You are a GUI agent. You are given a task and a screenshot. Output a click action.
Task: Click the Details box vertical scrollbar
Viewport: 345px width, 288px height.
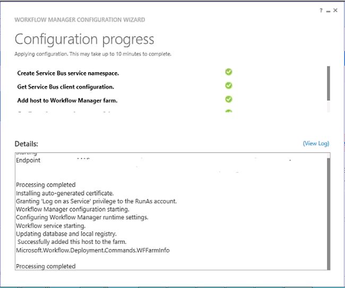tap(329, 213)
